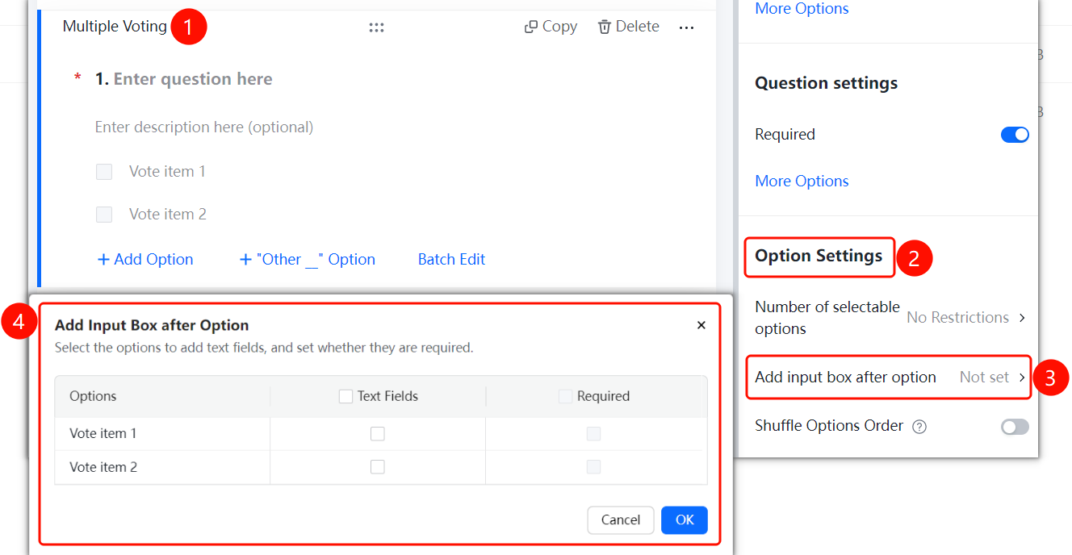Open Batch Edit for the options

tap(451, 260)
